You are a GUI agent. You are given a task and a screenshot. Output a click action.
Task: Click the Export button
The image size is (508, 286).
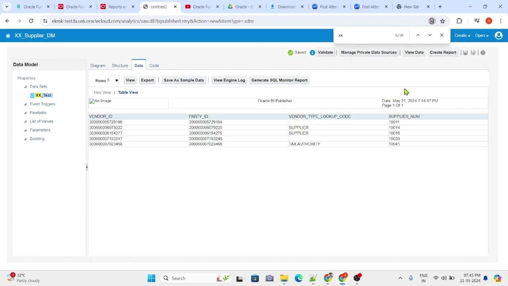(x=147, y=80)
